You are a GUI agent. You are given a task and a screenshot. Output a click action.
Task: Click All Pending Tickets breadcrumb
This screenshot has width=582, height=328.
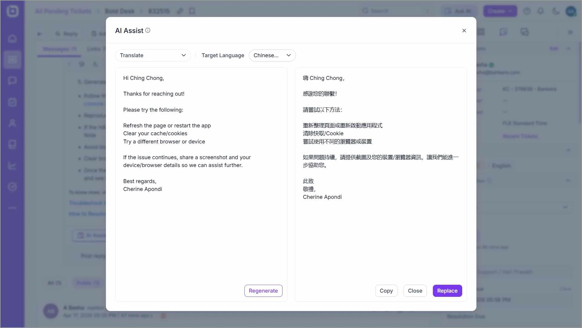(x=63, y=11)
